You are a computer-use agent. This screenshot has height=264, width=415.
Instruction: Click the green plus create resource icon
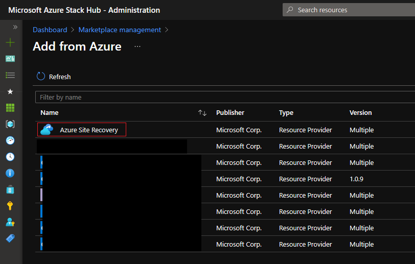click(10, 43)
